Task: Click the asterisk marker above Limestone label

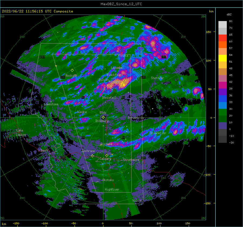Action: point(51,102)
